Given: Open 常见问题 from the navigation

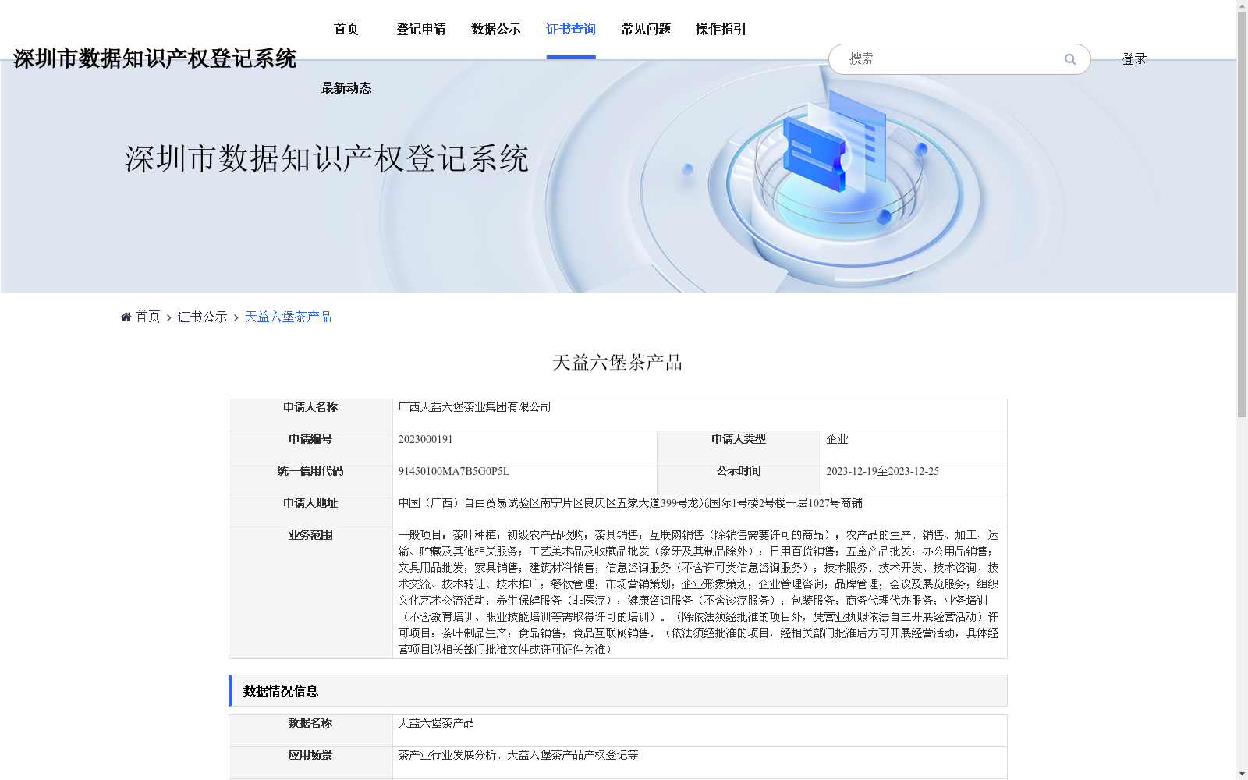Looking at the screenshot, I should click(x=646, y=29).
